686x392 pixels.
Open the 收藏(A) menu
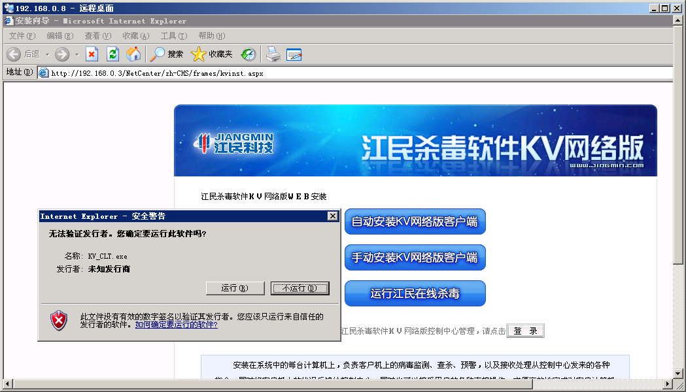135,36
